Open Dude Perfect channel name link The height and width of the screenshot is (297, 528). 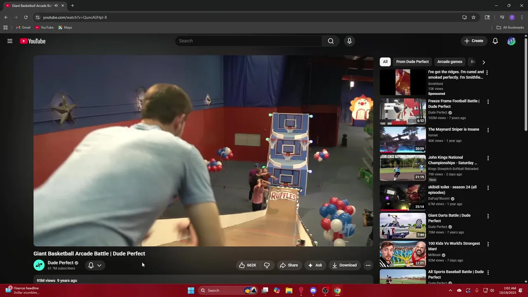pos(60,263)
